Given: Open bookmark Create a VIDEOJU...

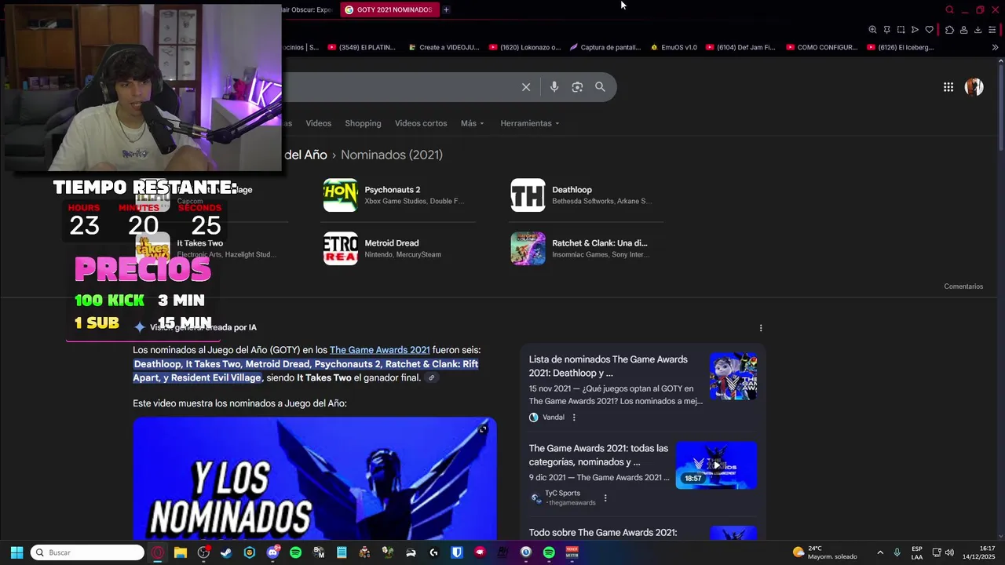Looking at the screenshot, I should (x=444, y=47).
